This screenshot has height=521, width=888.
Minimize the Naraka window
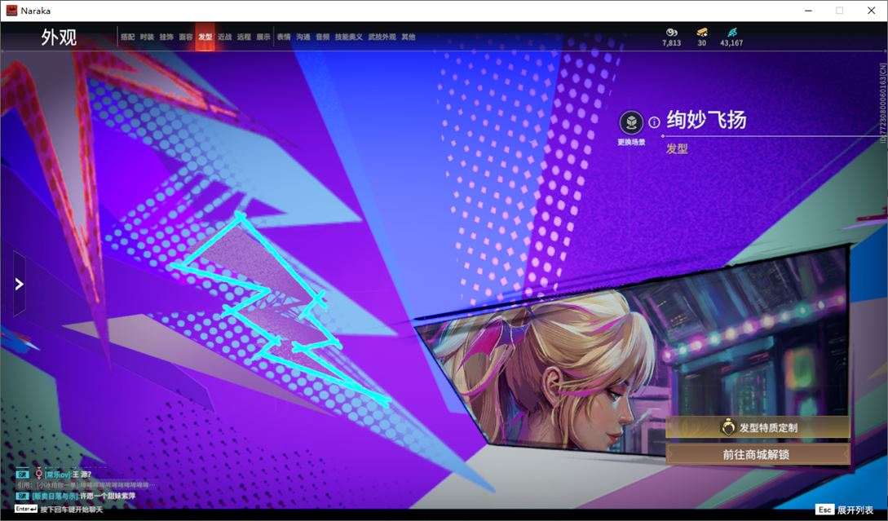click(808, 11)
